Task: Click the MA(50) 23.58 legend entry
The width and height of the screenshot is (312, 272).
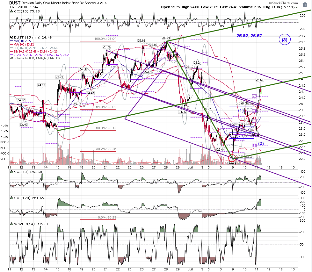Action: (x=21, y=41)
